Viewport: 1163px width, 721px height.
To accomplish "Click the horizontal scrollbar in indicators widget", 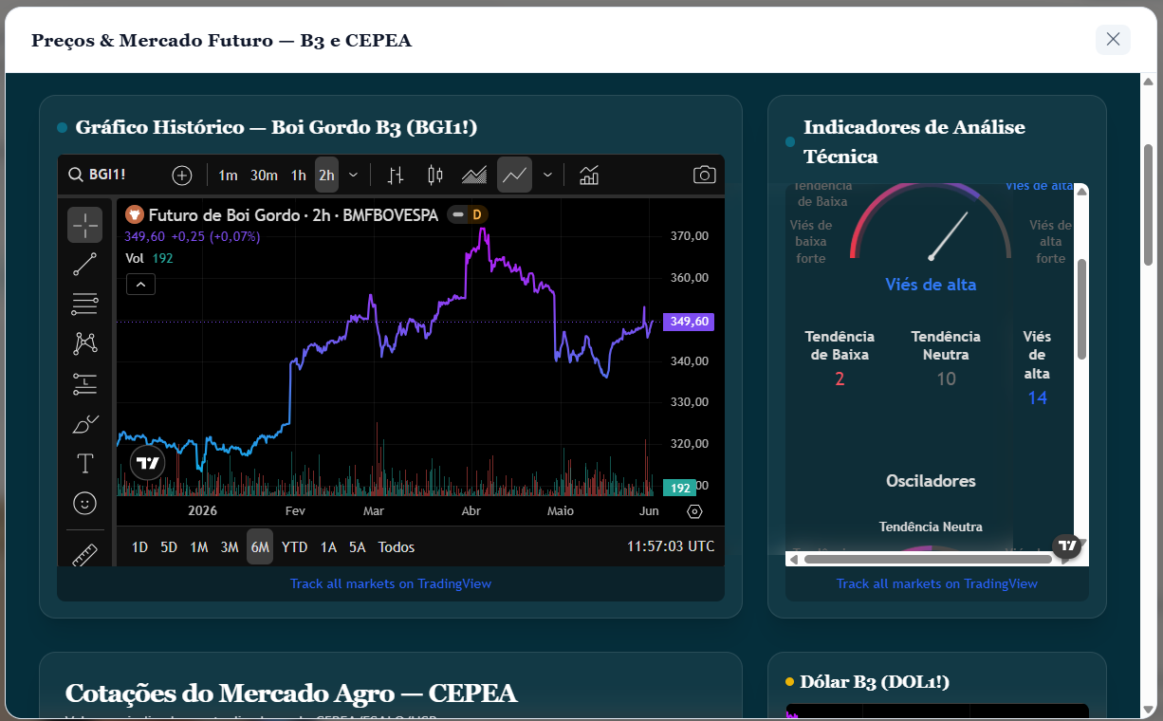I will 928,559.
